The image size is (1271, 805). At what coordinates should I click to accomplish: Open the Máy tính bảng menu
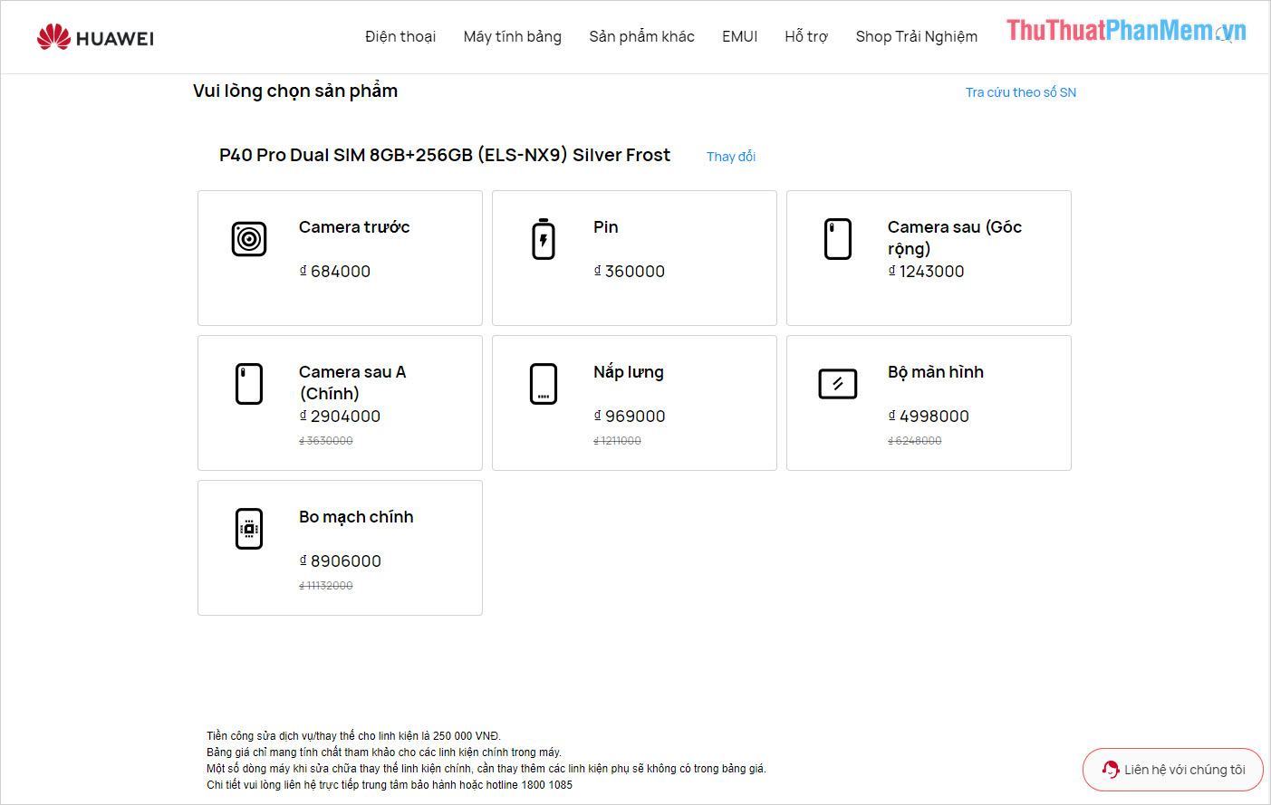coord(513,36)
